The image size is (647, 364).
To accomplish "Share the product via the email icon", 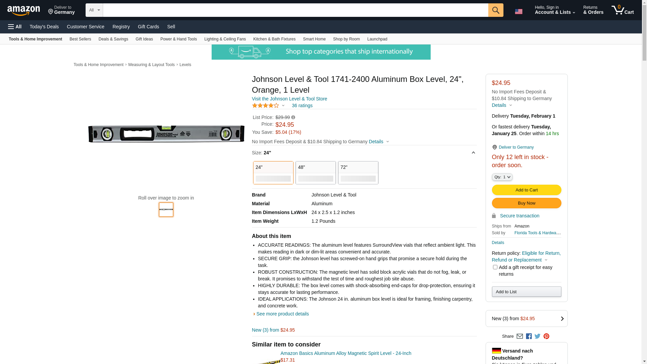I will pyautogui.click(x=520, y=336).
